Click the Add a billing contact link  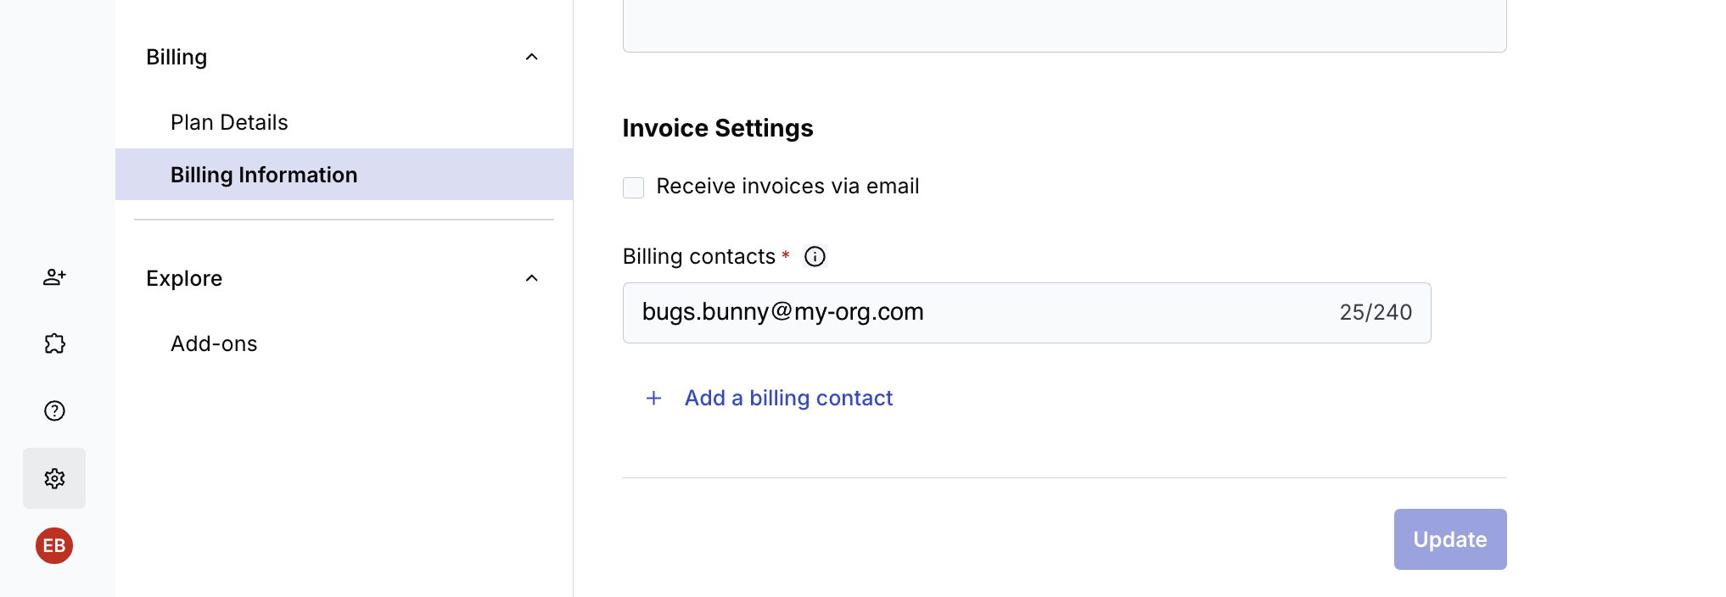tap(788, 399)
